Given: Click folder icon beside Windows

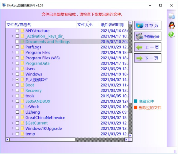Looking at the screenshot, I should tap(22, 74).
